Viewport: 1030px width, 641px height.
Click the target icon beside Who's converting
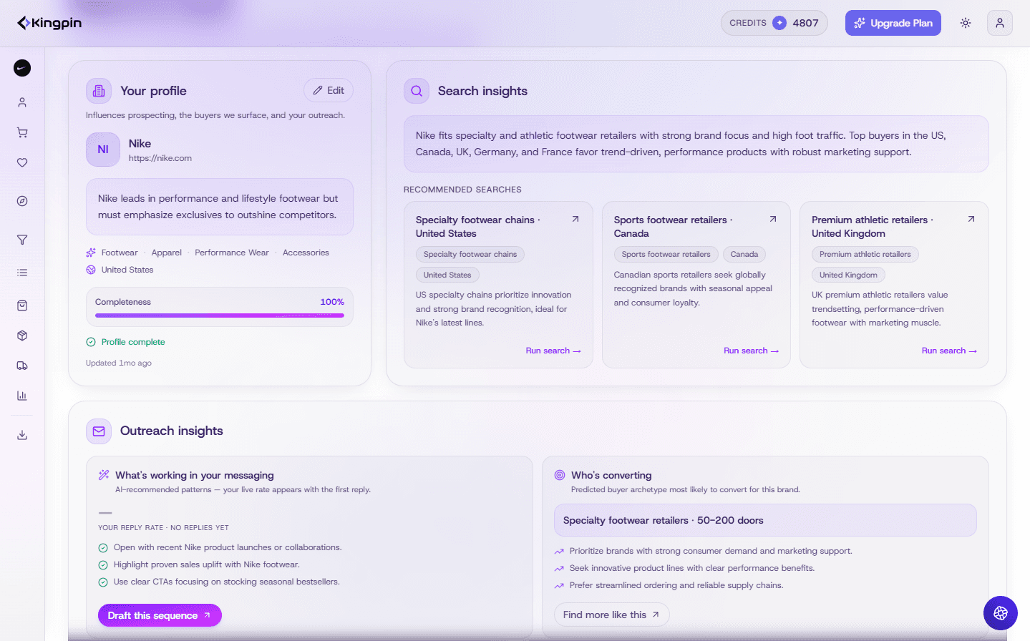point(560,475)
